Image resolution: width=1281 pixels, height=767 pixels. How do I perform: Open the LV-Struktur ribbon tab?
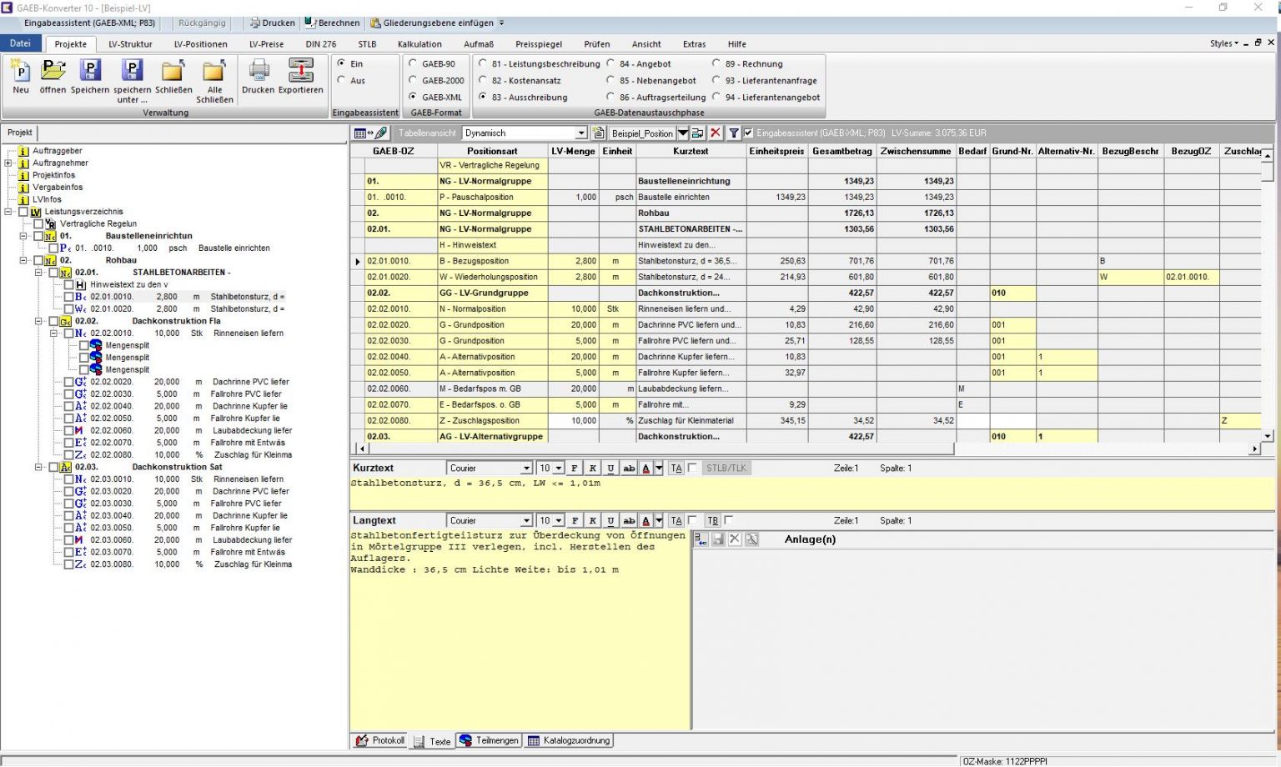coord(131,44)
